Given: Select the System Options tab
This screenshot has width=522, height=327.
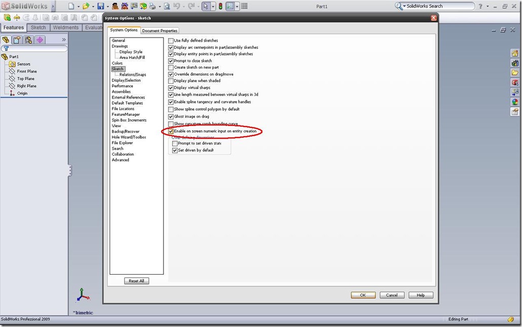Looking at the screenshot, I should (x=124, y=30).
